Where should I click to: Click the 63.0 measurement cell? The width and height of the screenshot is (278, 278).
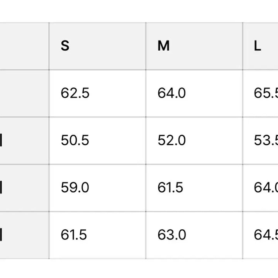click(171, 235)
